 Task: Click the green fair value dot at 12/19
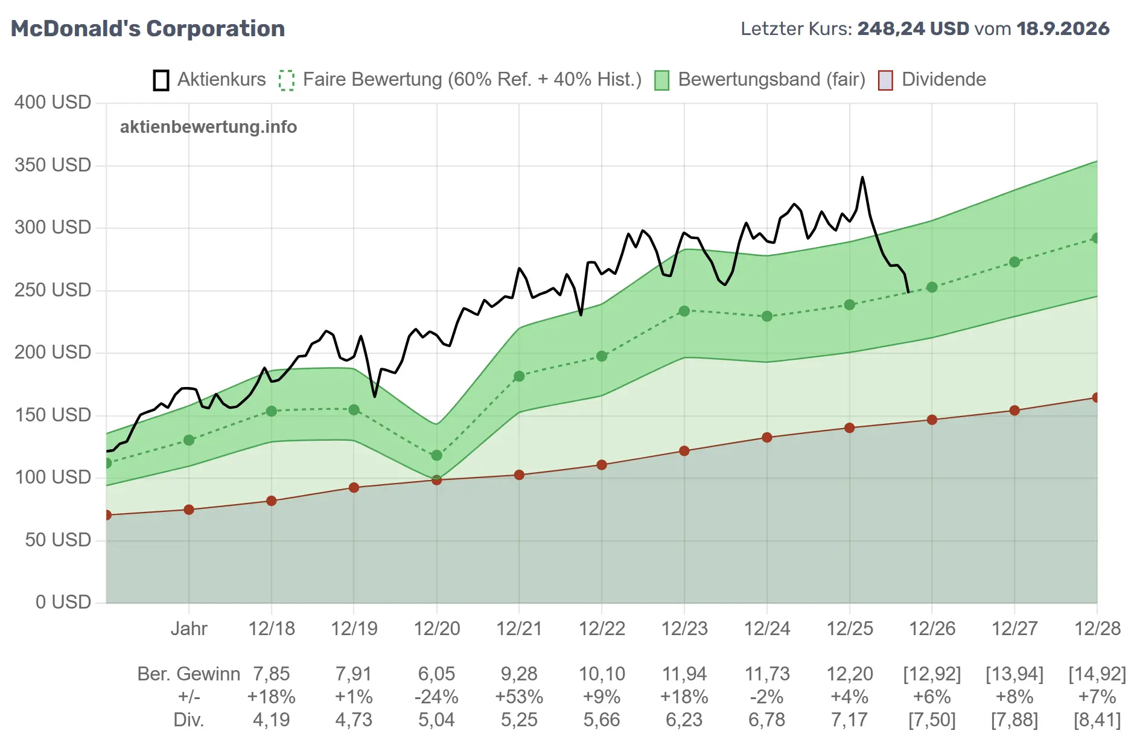pyautogui.click(x=354, y=410)
